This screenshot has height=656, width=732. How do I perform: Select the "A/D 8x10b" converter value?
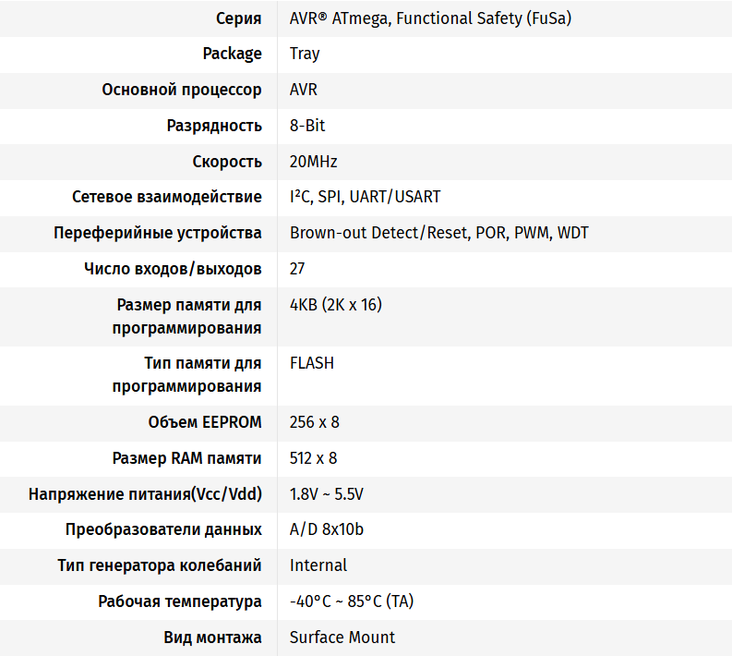[327, 529]
